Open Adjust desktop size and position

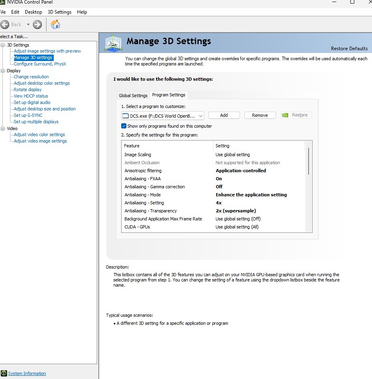[45, 109]
